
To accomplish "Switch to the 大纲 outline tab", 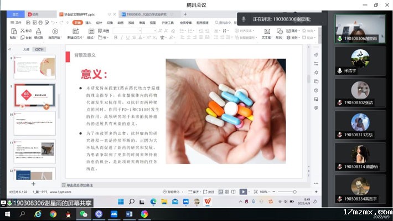I will pos(27,49).
